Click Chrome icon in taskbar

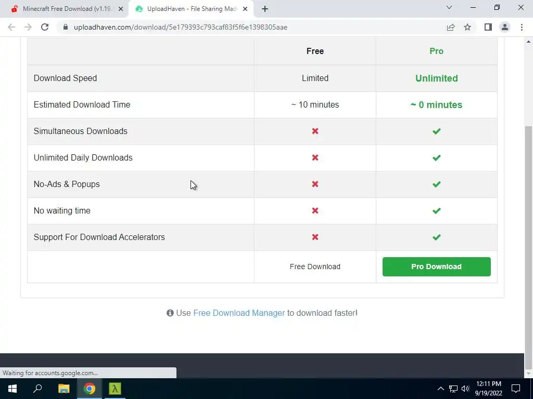point(90,389)
